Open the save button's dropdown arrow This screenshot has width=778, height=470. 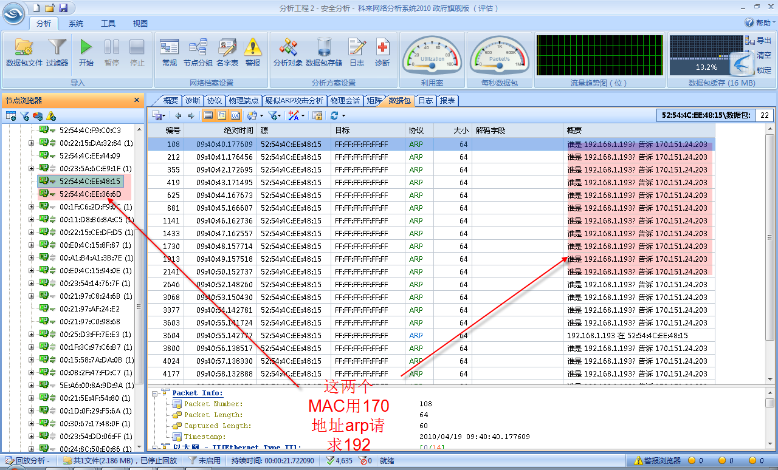point(164,115)
